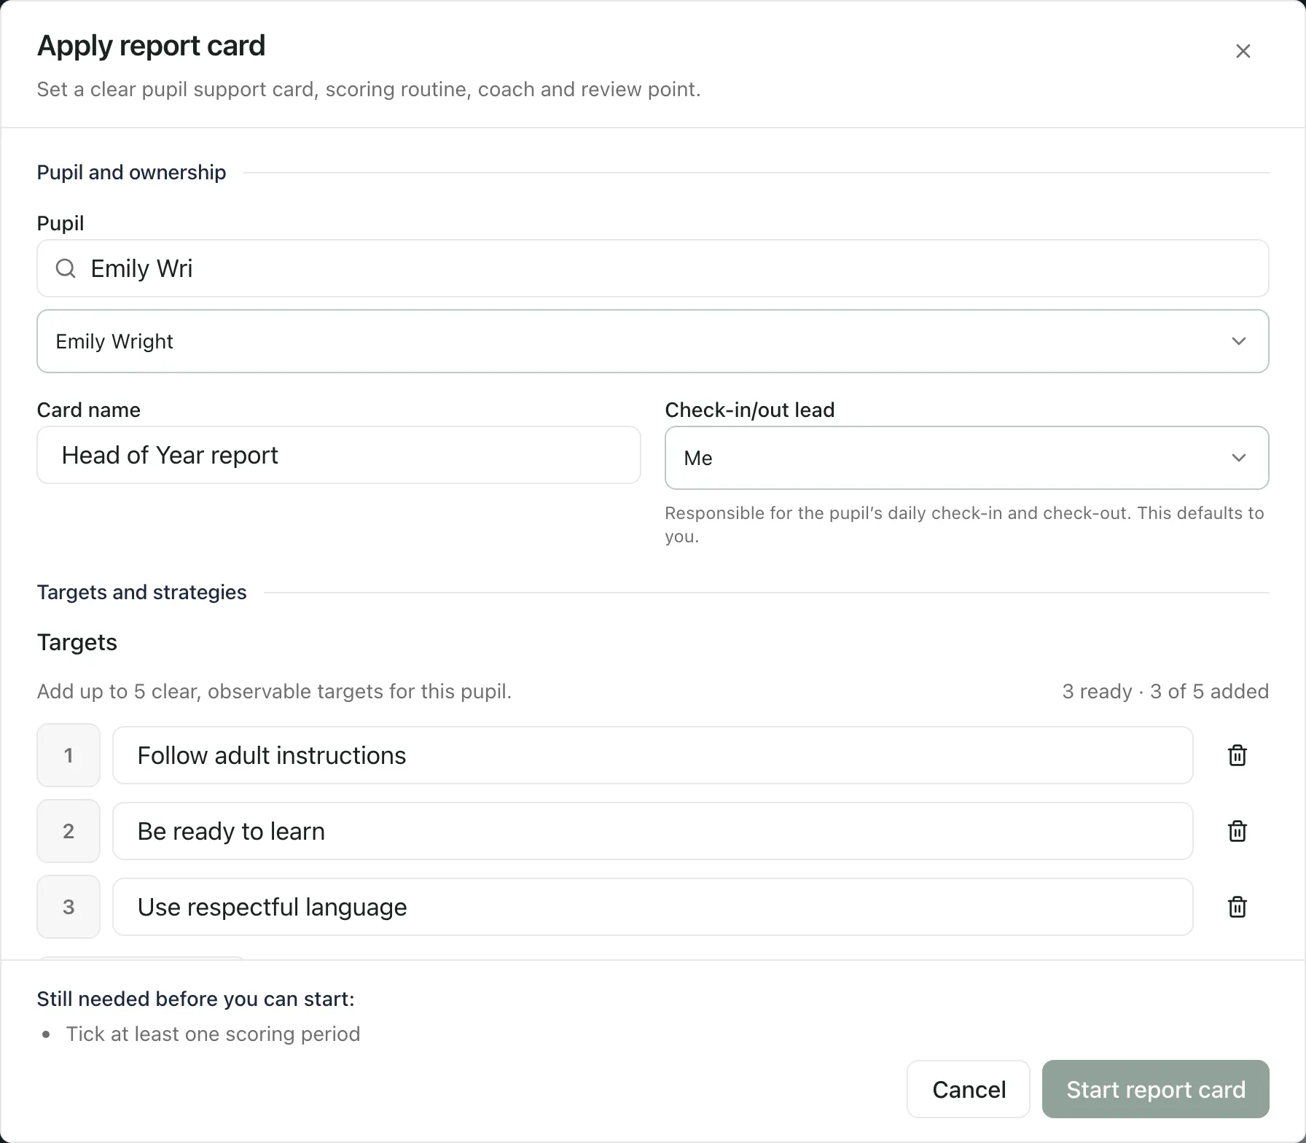Delete the "Use respectful language" target
This screenshot has width=1306, height=1143.
tap(1237, 907)
